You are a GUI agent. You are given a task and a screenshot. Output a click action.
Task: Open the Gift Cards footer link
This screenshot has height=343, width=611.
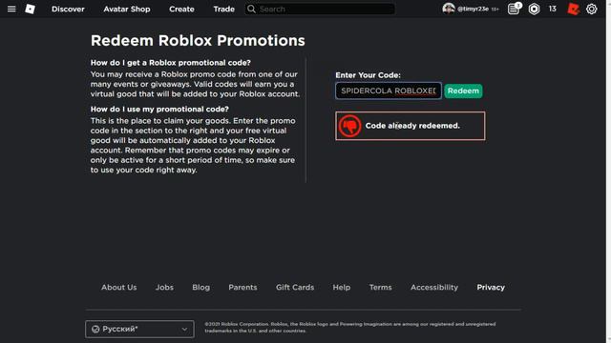click(x=295, y=288)
